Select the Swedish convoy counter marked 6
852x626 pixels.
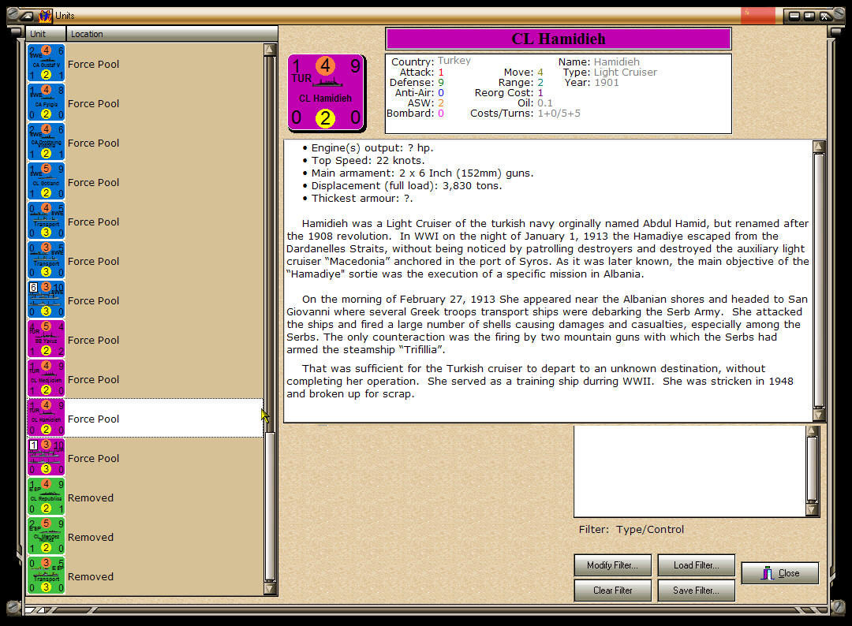coord(47,300)
